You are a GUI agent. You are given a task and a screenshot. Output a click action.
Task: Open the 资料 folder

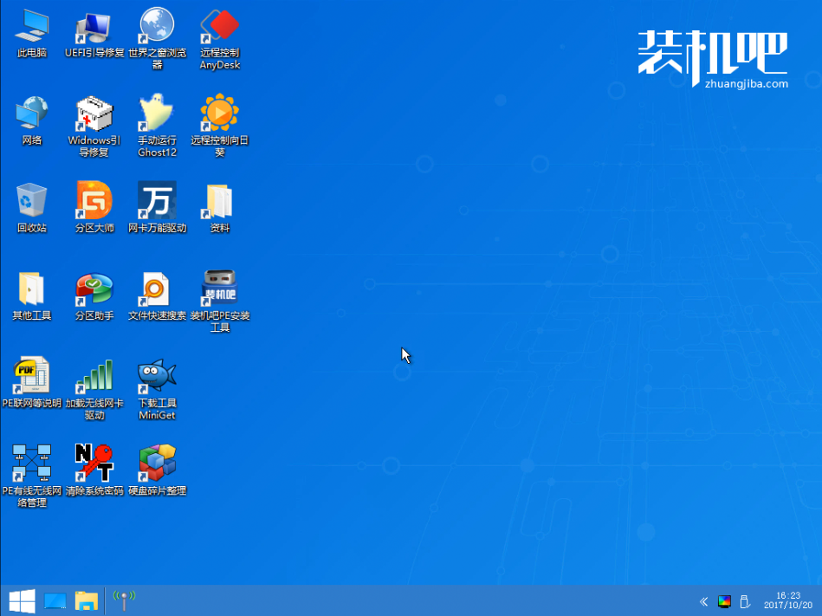(x=219, y=199)
